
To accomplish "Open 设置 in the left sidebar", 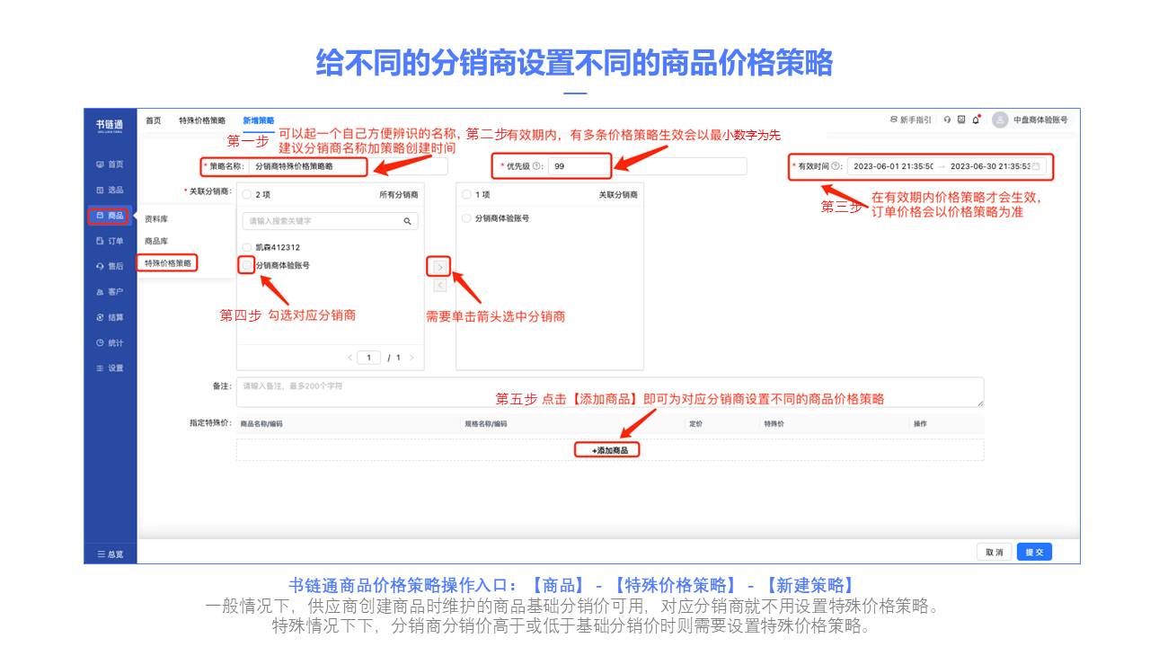I will coord(110,368).
